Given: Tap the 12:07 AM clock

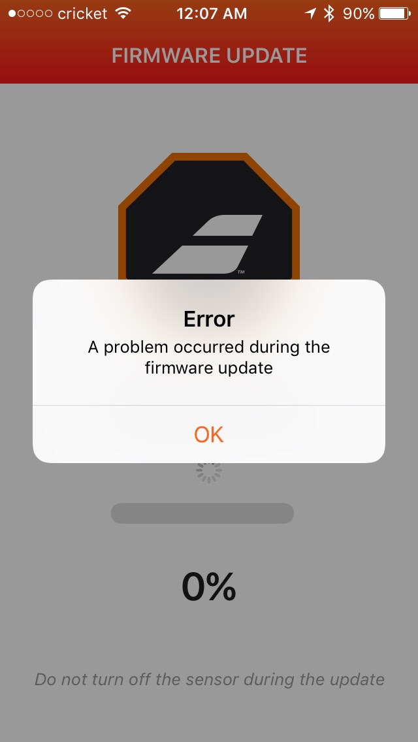Looking at the screenshot, I should [x=212, y=13].
